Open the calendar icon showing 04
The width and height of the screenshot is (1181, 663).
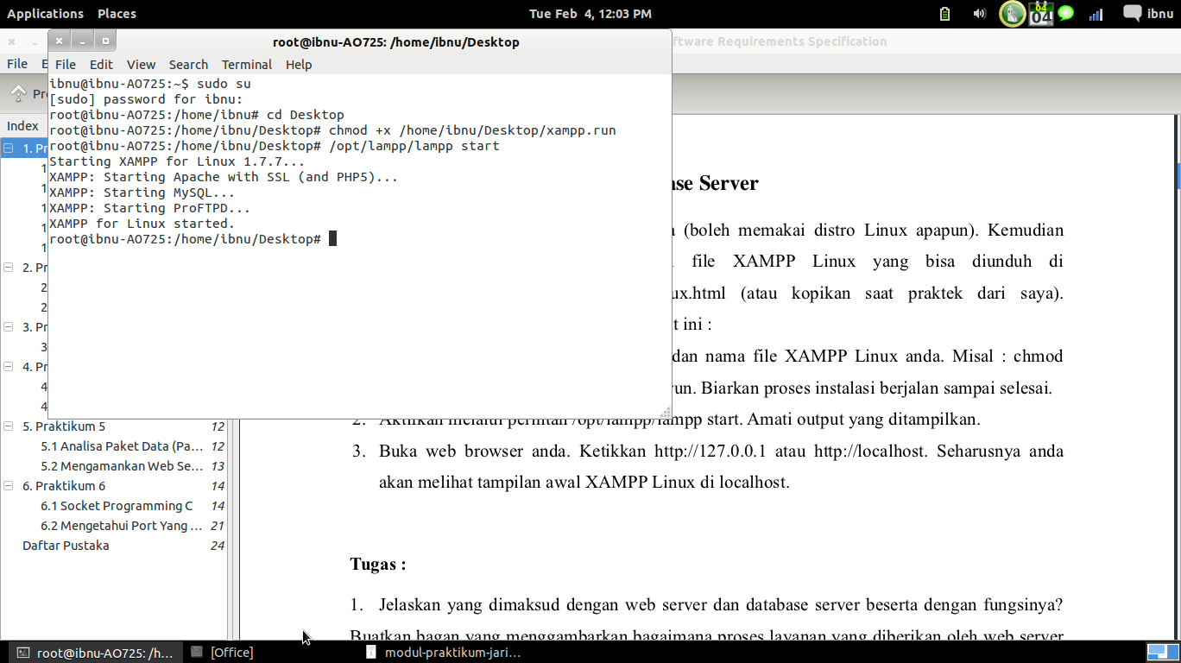1042,14
